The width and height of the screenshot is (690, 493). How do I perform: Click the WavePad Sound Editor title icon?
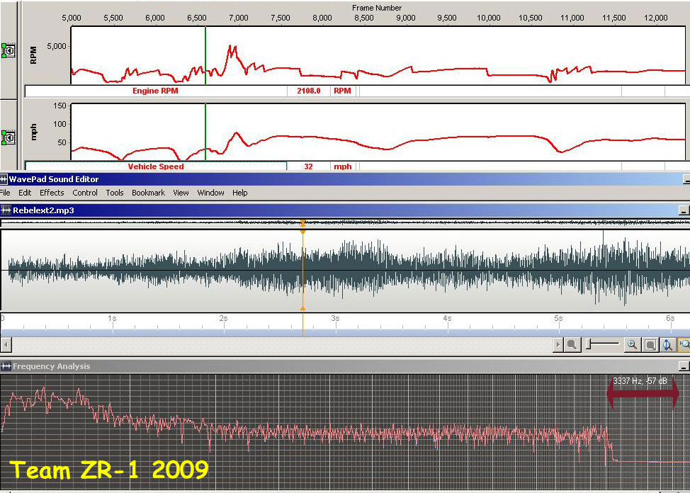point(4,180)
